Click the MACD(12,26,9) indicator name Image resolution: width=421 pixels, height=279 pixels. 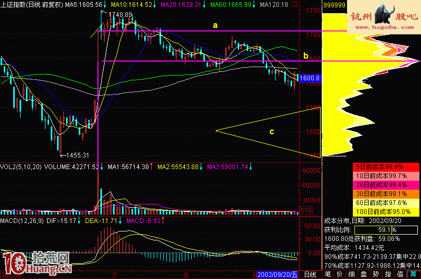[x=22, y=221]
